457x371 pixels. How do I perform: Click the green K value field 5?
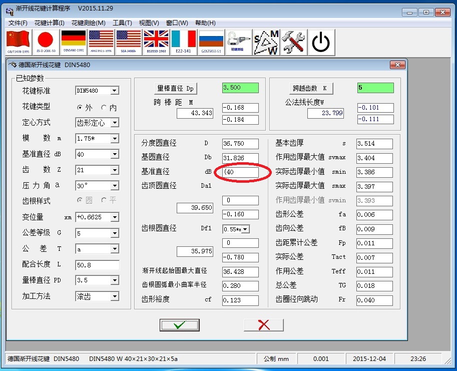click(x=376, y=88)
